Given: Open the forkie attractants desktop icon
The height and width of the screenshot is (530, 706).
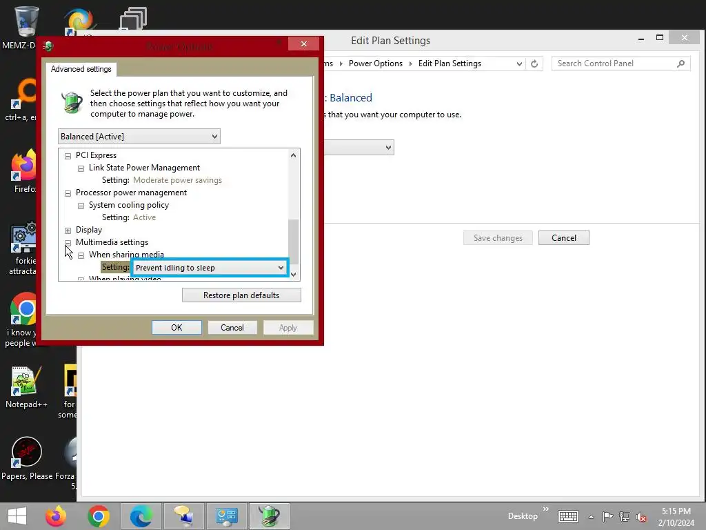Looking at the screenshot, I should tap(23, 237).
